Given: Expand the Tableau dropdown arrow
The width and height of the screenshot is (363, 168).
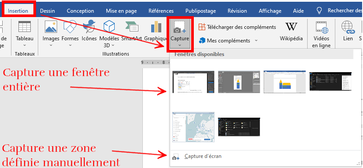Looking at the screenshot, I should coord(25,45).
